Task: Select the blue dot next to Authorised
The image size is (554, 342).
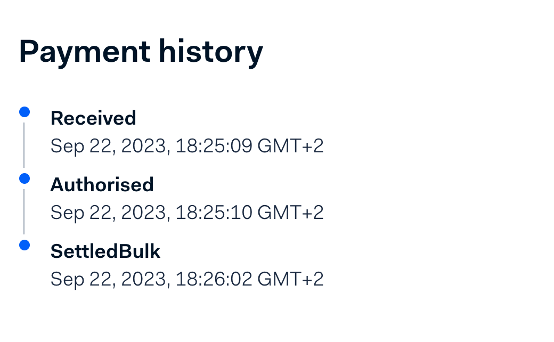Action: coord(25,178)
